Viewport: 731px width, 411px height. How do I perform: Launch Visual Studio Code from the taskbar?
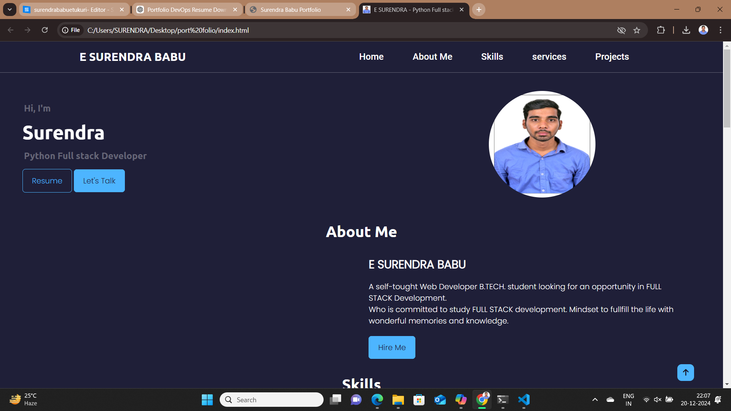(x=524, y=400)
